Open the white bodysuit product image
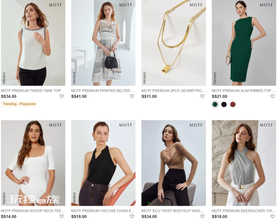This screenshot has width=277, height=221. click(x=33, y=163)
